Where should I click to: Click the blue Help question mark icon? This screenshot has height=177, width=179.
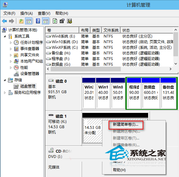pos(38,21)
